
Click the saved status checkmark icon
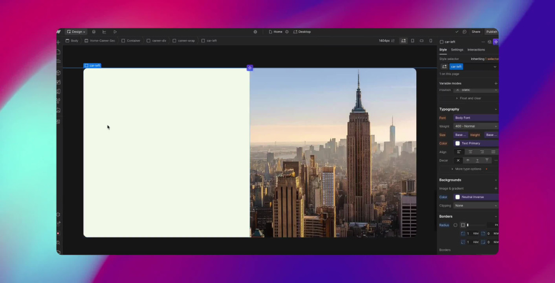pyautogui.click(x=457, y=32)
